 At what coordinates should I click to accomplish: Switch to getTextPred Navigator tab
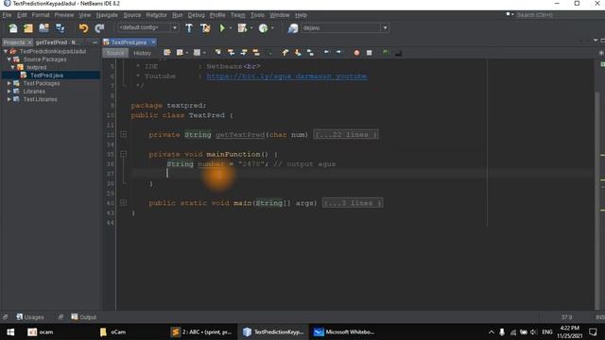click(x=57, y=42)
